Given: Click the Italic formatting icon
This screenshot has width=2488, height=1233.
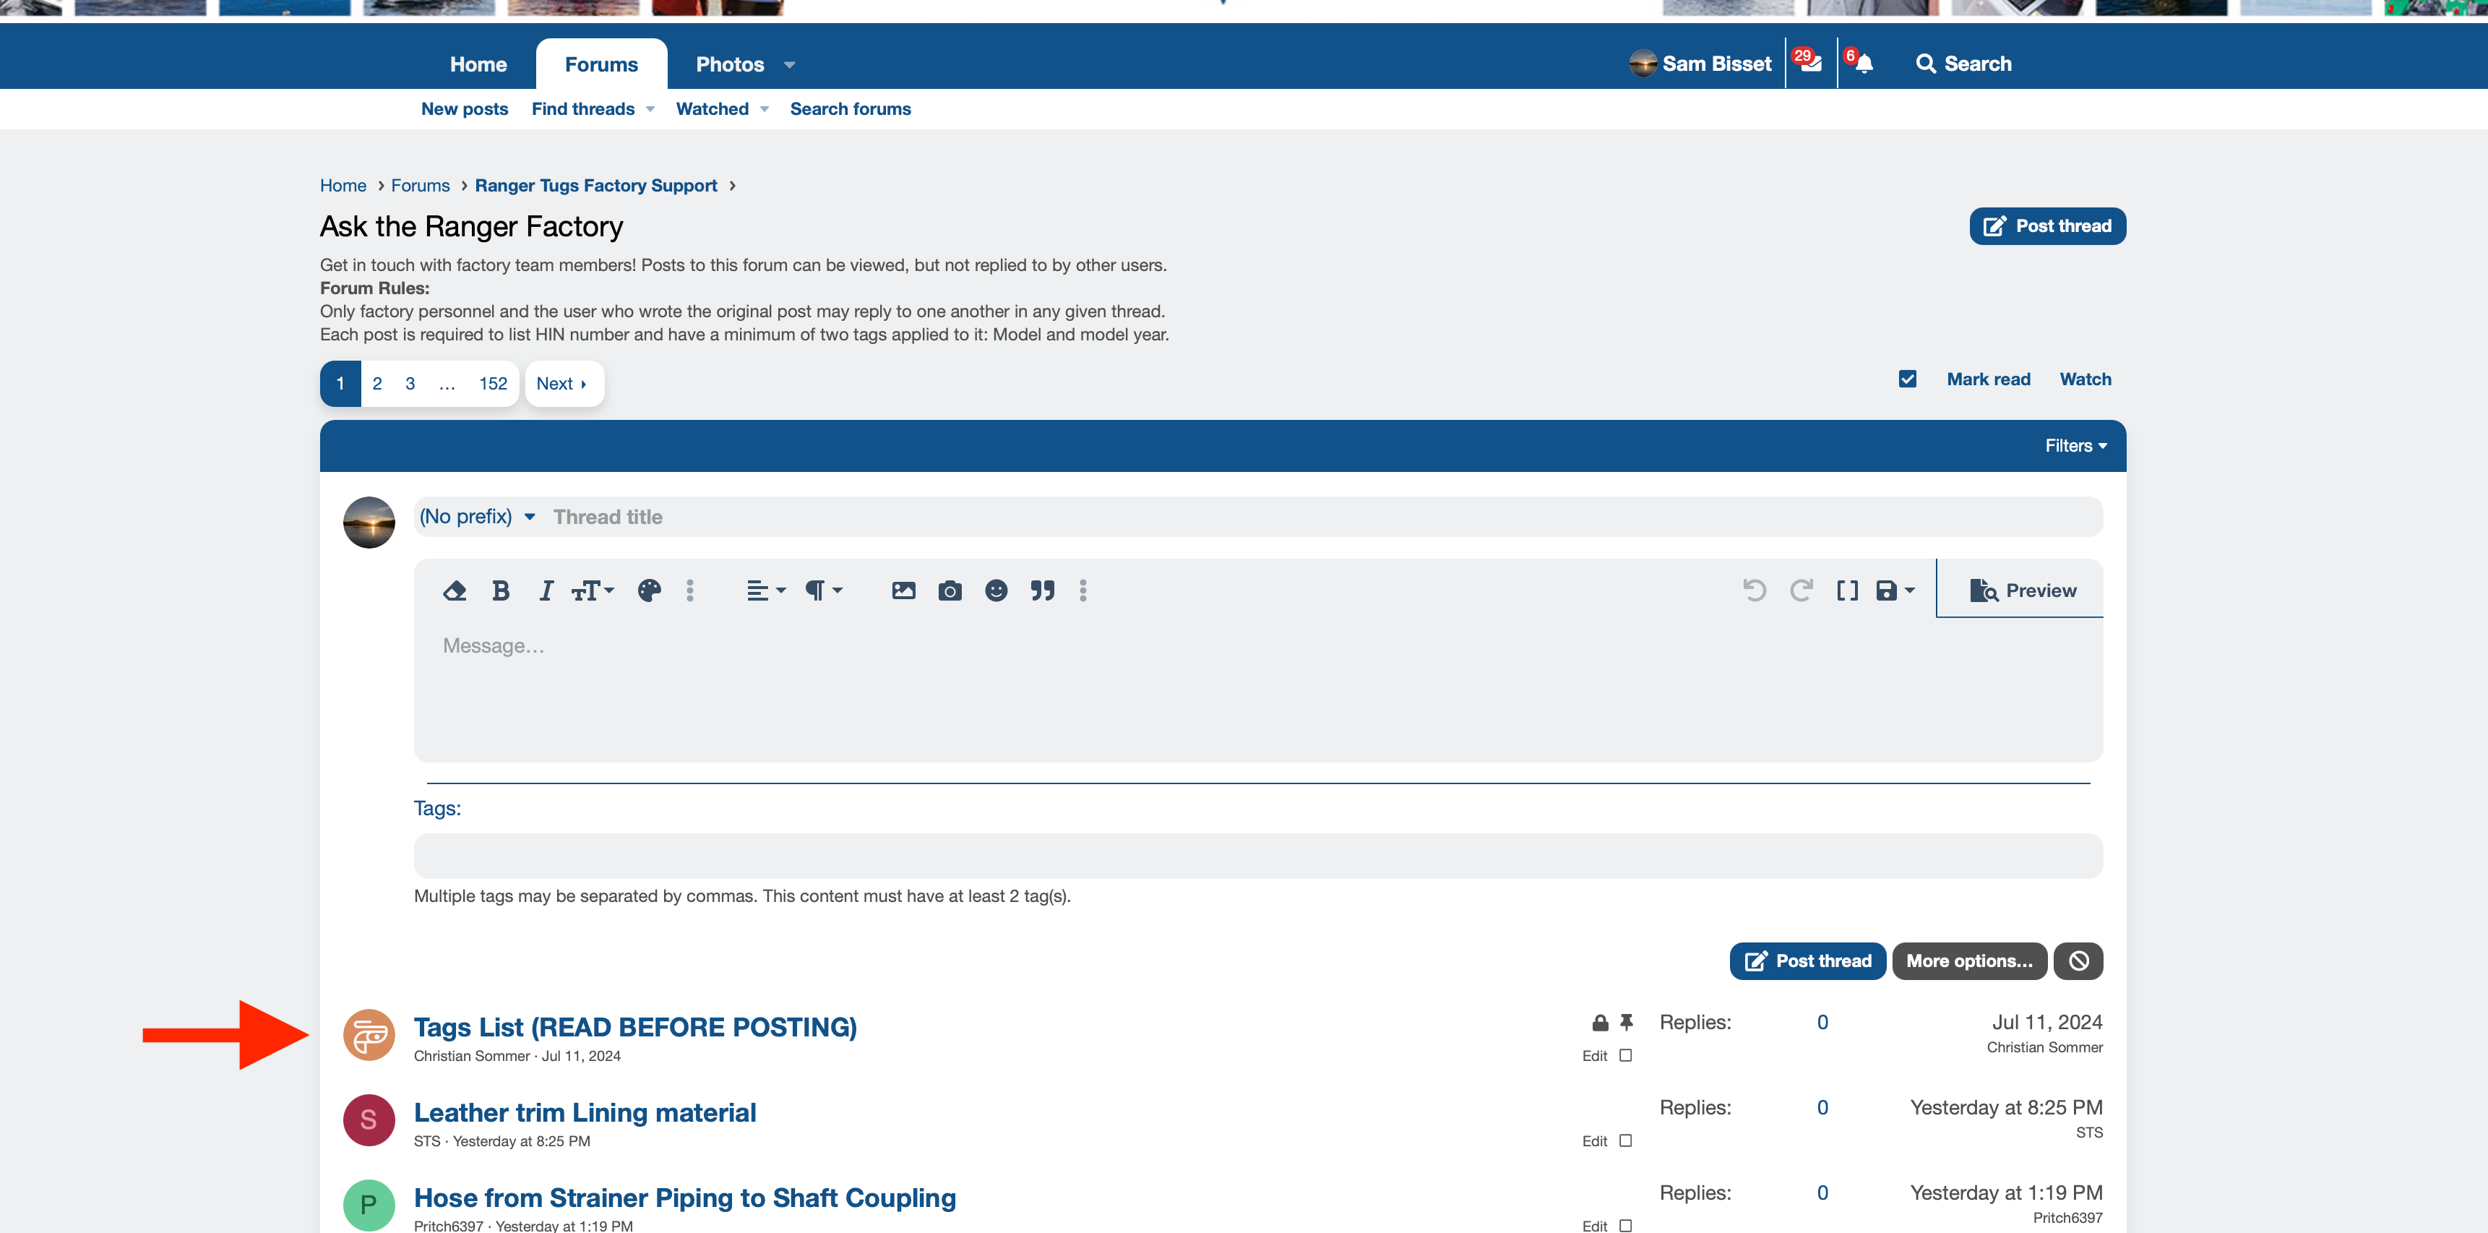Looking at the screenshot, I should tap(546, 590).
